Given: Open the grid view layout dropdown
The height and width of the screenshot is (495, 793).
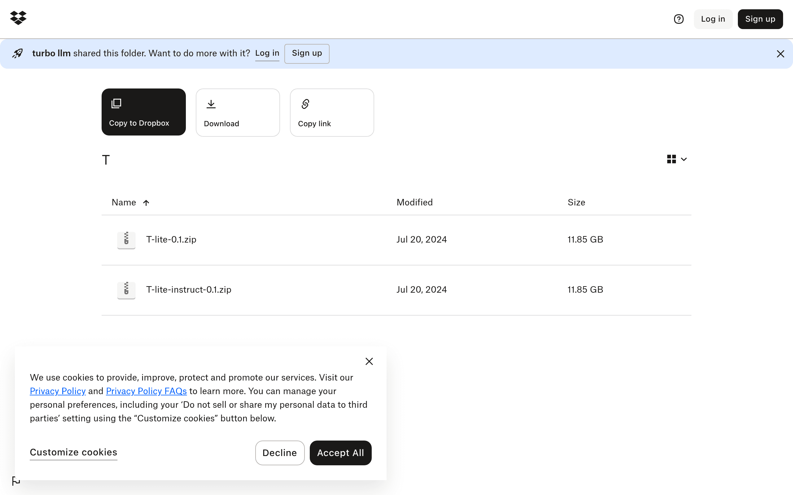Looking at the screenshot, I should point(677,159).
